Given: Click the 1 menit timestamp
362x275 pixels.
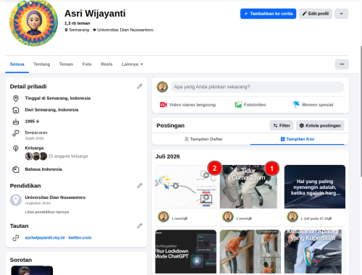Looking at the screenshot, I should point(178,219).
